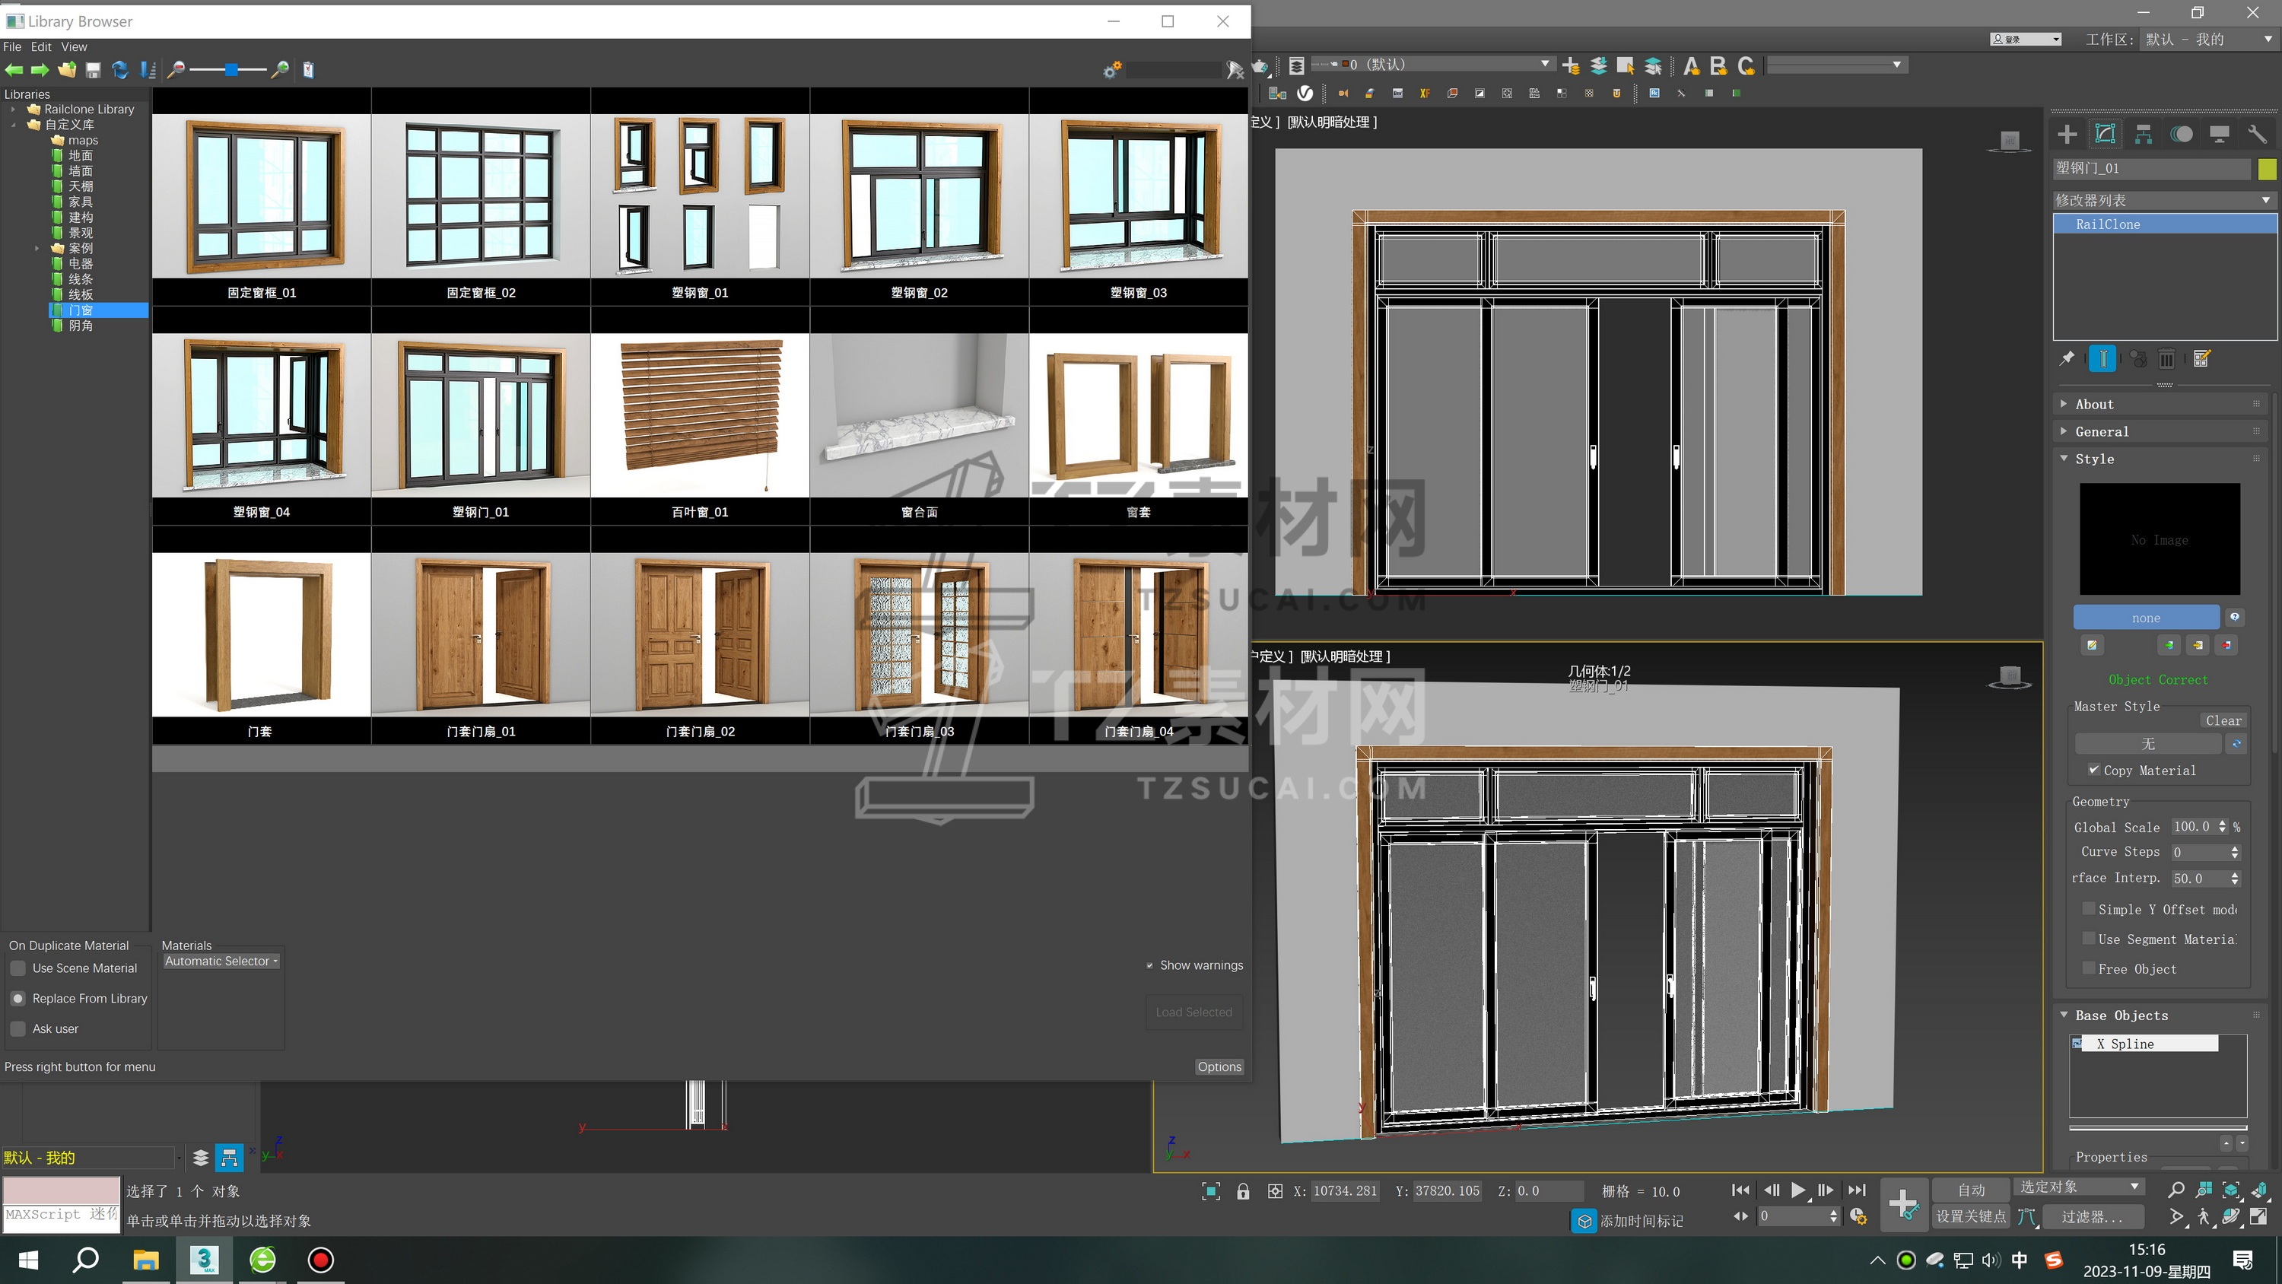Open the Automatic Selector materials dropdown
The width and height of the screenshot is (2282, 1284).
click(x=221, y=961)
